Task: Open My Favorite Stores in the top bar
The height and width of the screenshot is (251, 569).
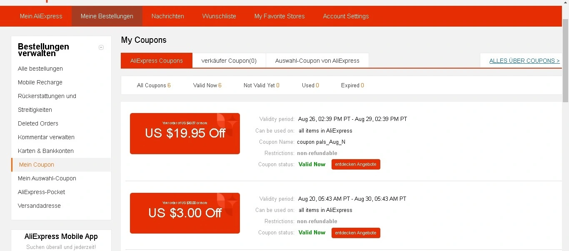Action: point(280,16)
